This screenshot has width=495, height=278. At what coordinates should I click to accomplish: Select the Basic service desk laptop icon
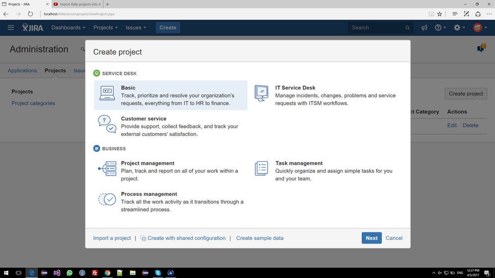(x=107, y=93)
